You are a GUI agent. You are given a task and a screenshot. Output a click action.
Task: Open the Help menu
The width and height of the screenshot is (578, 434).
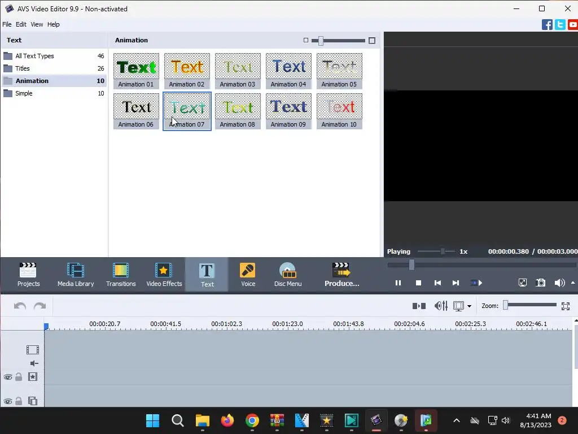point(54,24)
